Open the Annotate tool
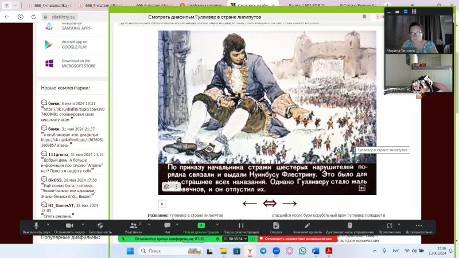Viewport: 459px width, 258px height. 308,228
